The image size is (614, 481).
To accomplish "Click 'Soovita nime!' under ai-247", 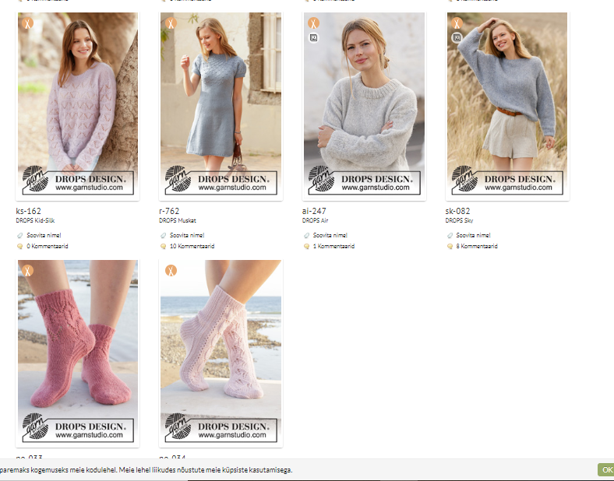I will point(330,235).
